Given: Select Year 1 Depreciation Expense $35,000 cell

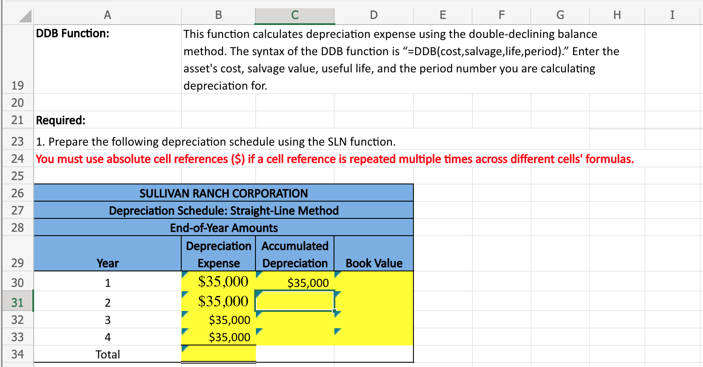Looking at the screenshot, I should pos(218,281).
